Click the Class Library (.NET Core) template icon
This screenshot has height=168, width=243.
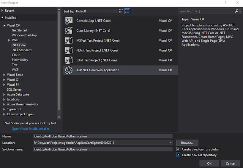click(x=69, y=31)
